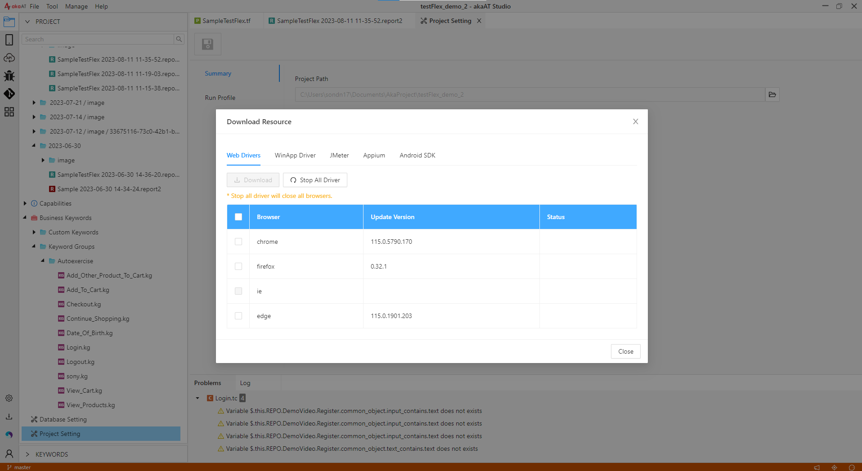
Task: Click the browse folder icon for Project Path
Action: pos(772,94)
